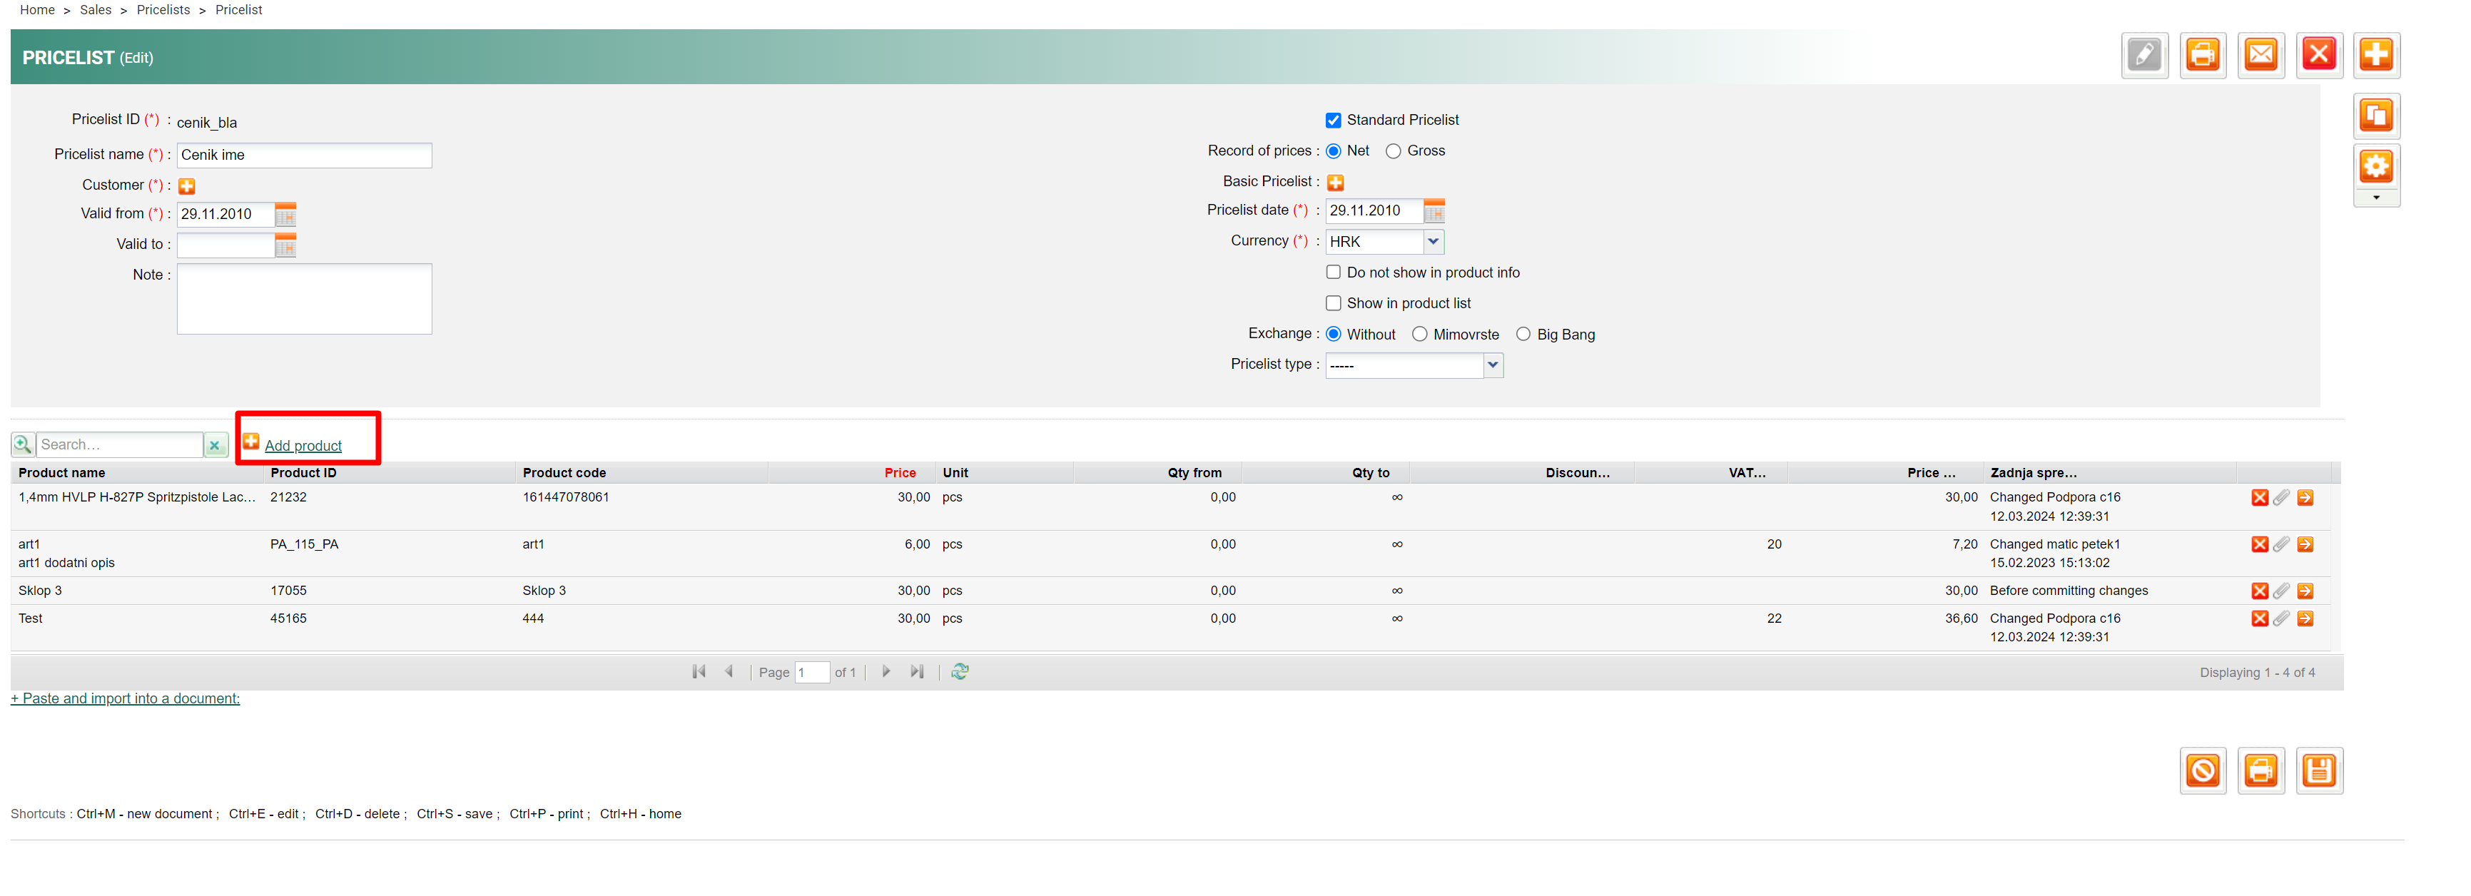This screenshot has width=2471, height=896.
Task: Click attachment paperclip icon for Test row
Action: click(2281, 618)
